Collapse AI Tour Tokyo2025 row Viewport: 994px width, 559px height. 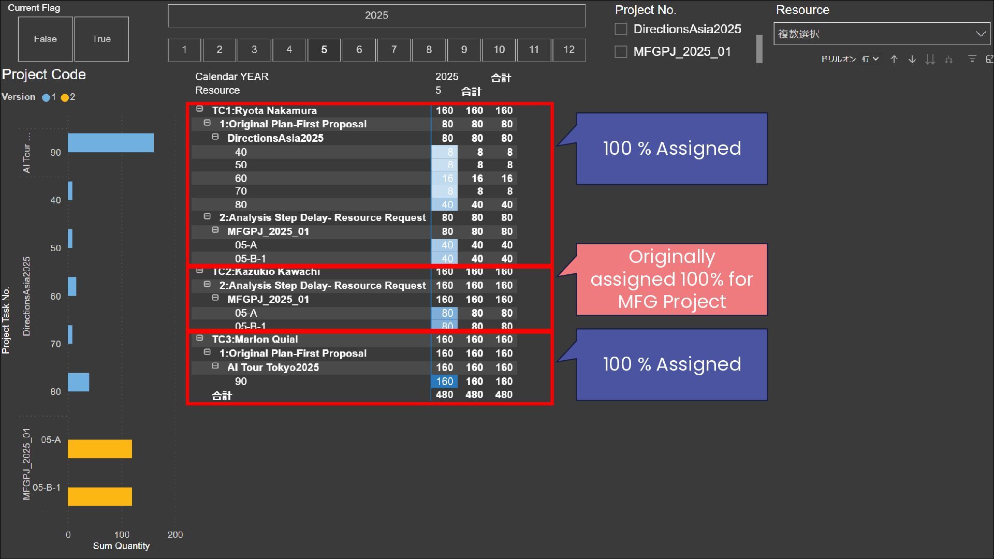click(x=215, y=366)
